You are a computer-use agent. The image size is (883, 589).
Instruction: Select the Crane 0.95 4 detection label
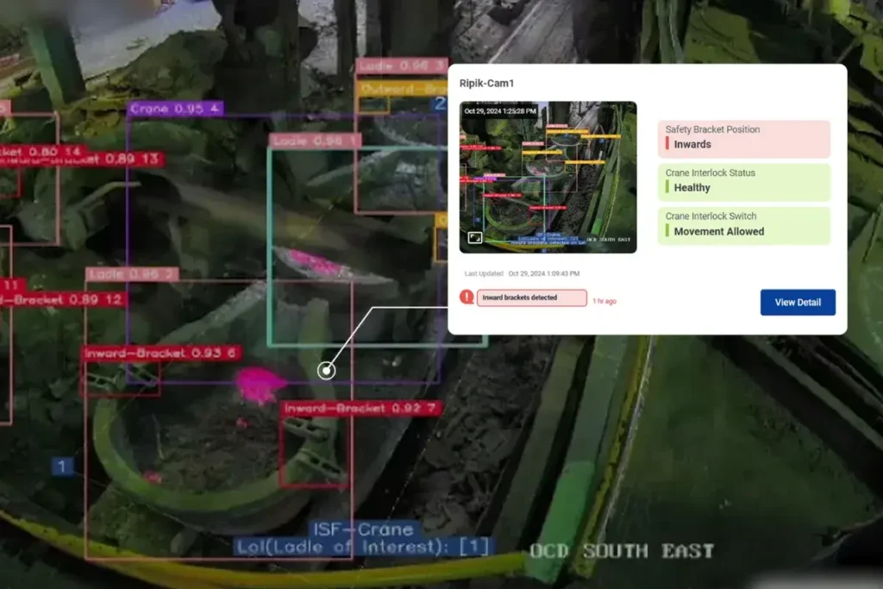coord(175,109)
